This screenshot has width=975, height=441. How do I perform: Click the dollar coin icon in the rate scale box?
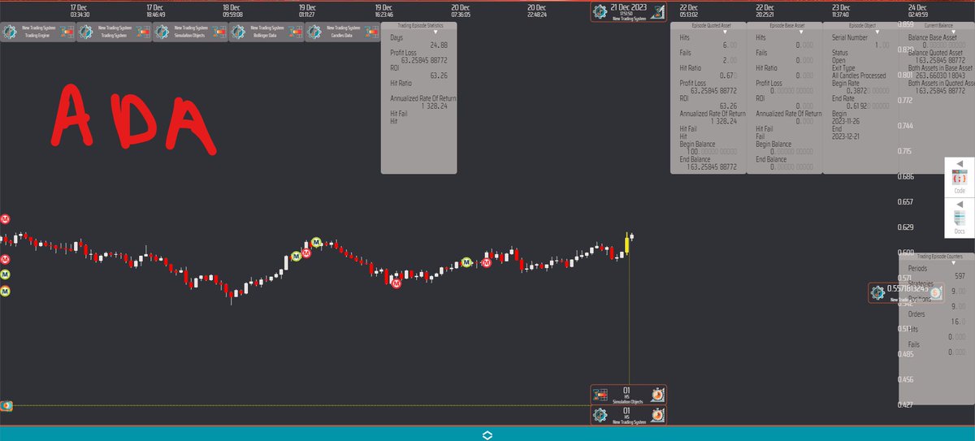click(935, 292)
